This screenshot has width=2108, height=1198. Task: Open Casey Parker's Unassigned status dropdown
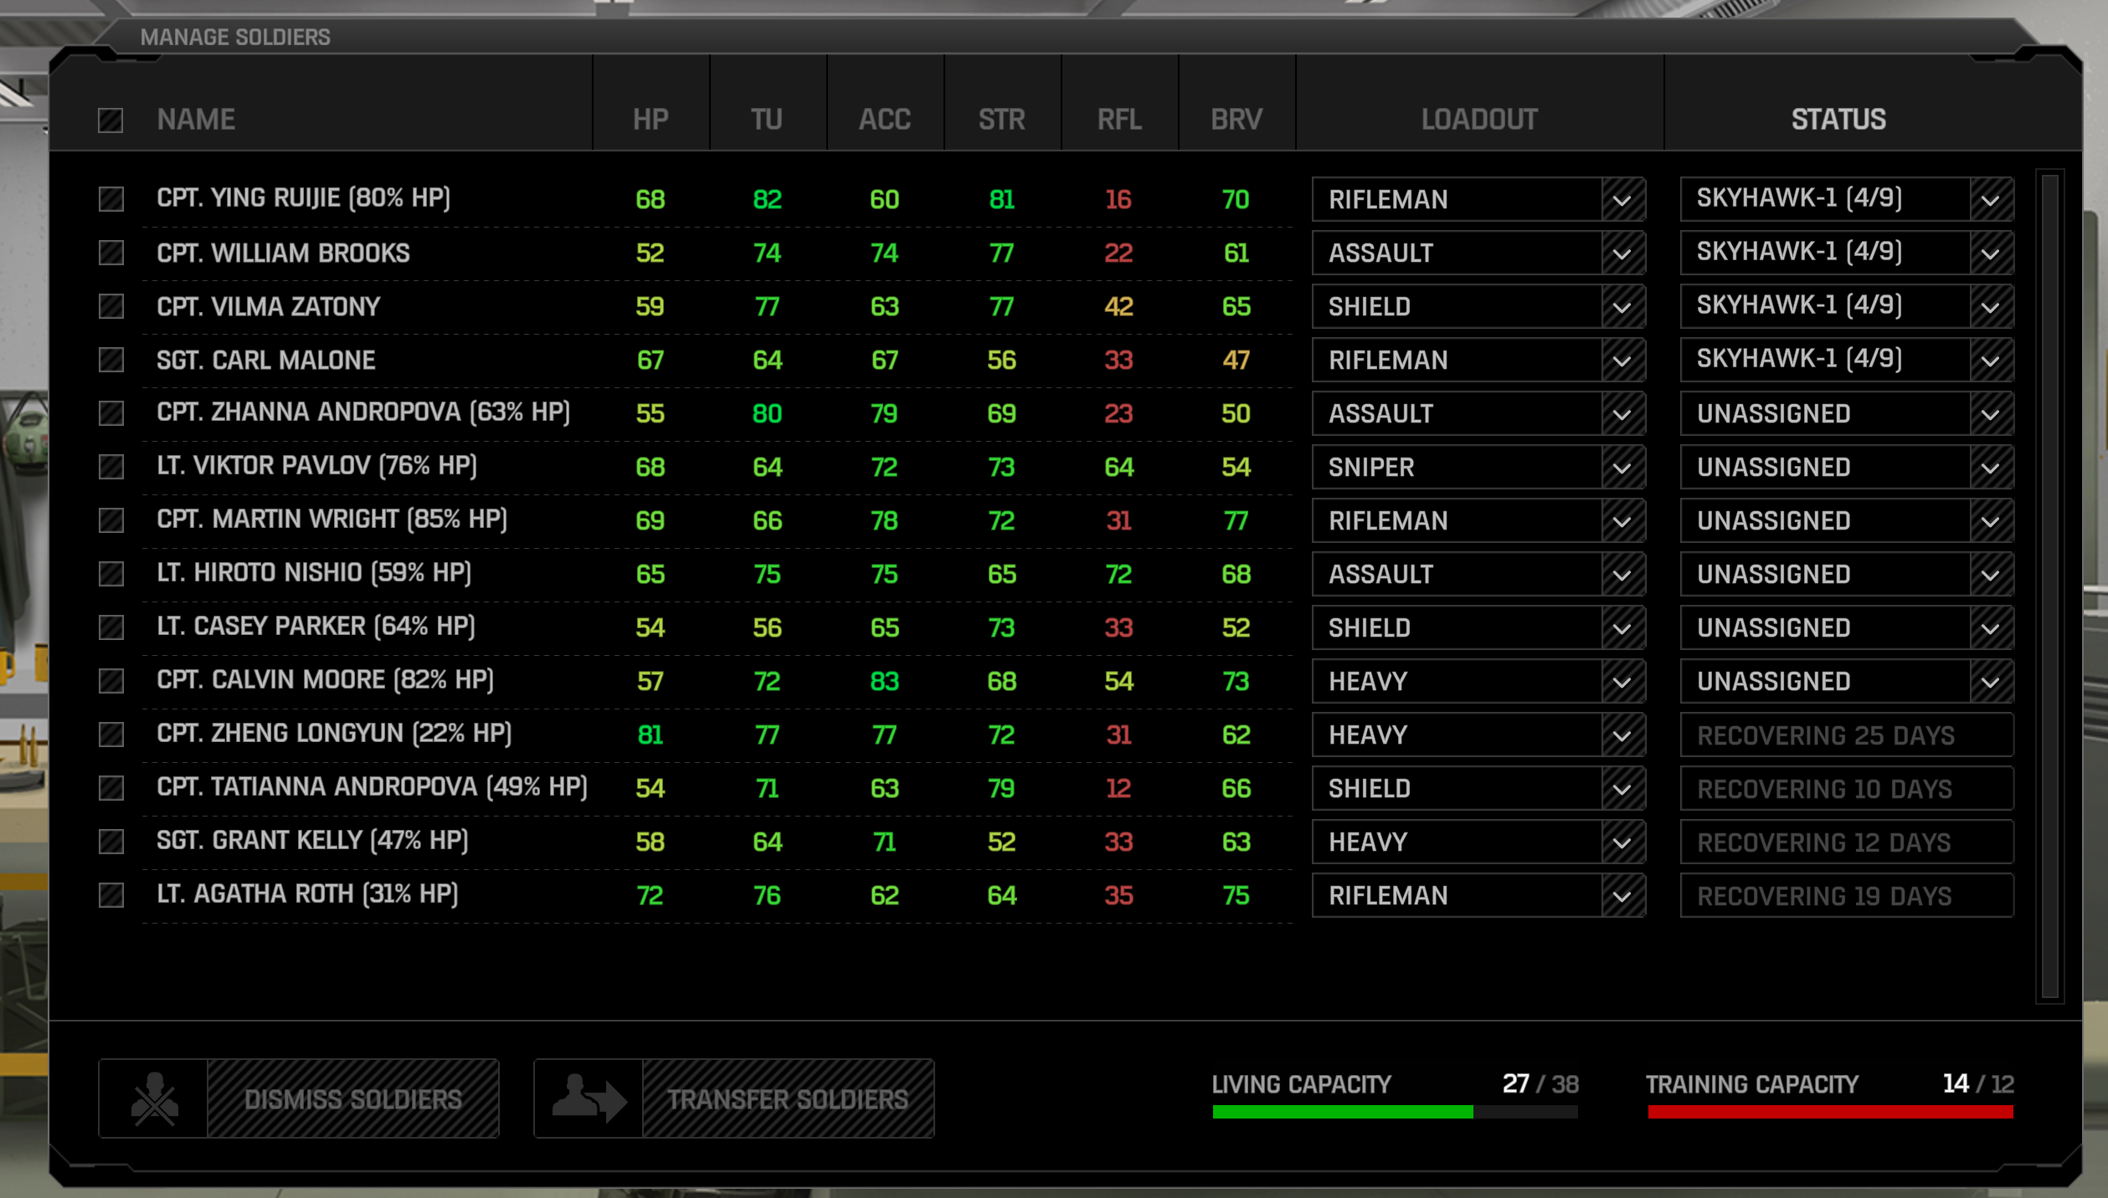(1847, 627)
